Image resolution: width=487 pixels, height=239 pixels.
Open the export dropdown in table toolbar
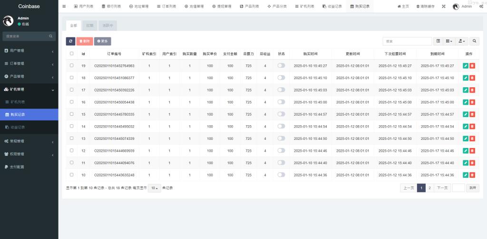coord(462,41)
